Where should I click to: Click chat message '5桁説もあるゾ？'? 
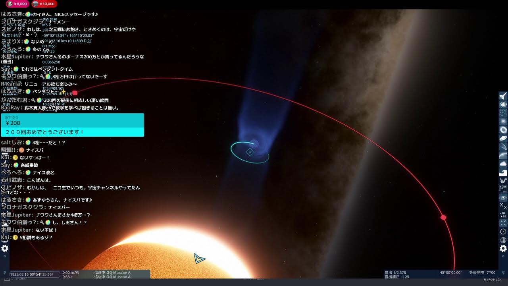[36, 238]
